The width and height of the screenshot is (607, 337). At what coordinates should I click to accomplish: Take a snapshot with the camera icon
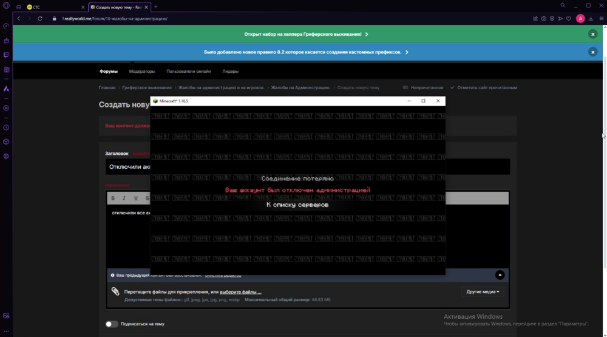(544, 19)
